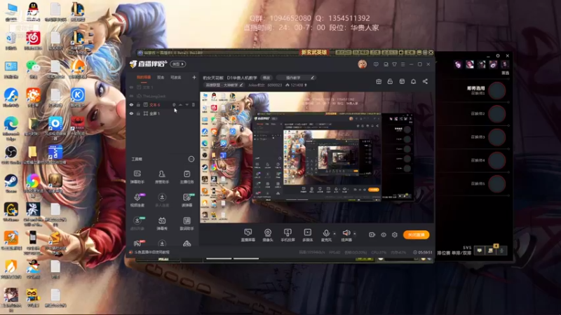Open settings gear beside the stop-live button

tap(395, 234)
